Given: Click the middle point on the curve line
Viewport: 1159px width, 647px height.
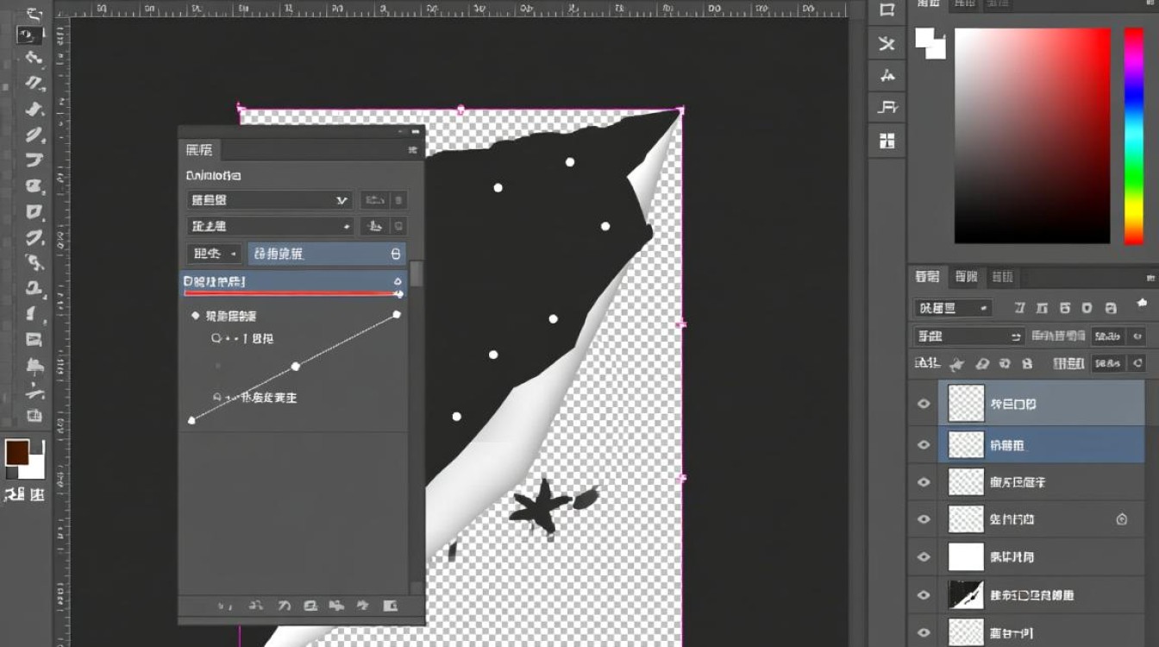Looking at the screenshot, I should pos(296,367).
